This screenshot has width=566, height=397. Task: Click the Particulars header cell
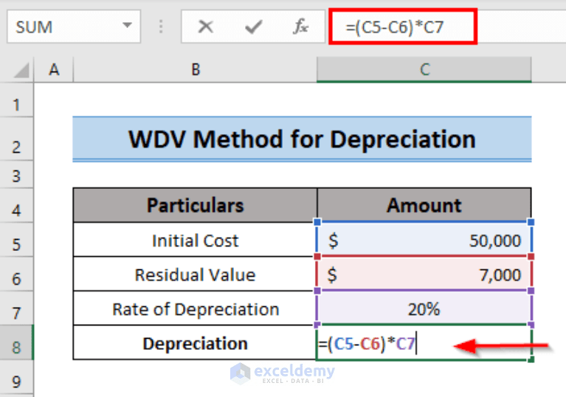point(196,205)
